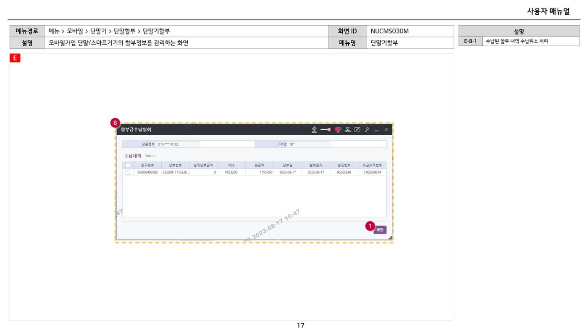Click the 승인번호 column header
Viewport: 588px width, 331px height.
[344, 165]
